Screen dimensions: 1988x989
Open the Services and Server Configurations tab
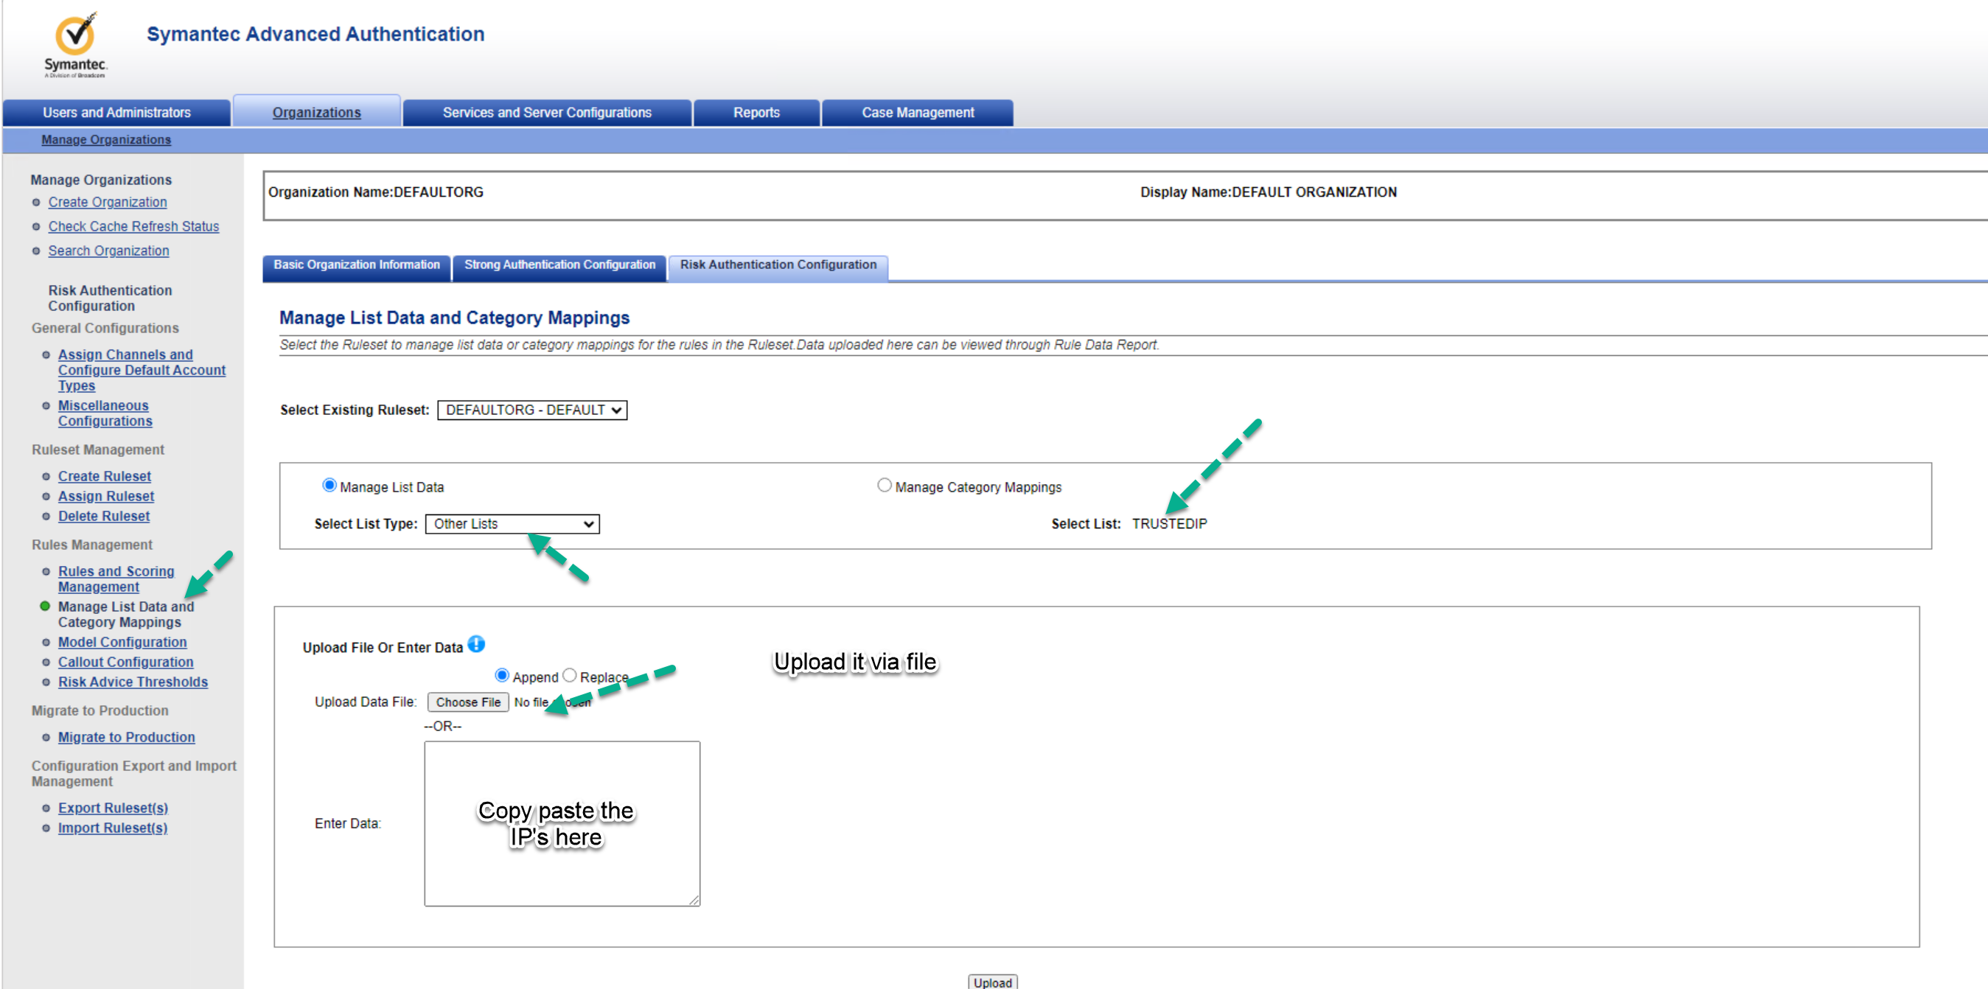(x=546, y=113)
